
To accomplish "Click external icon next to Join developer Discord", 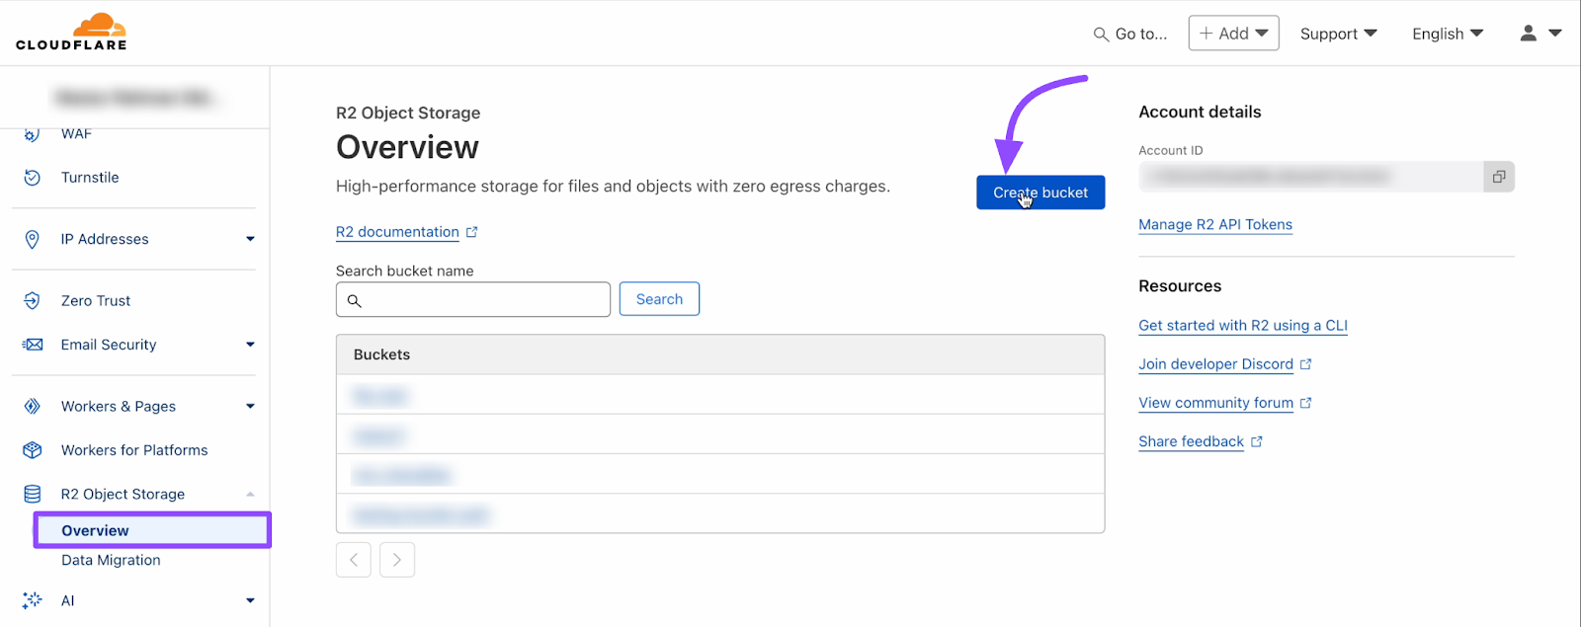I will [x=1305, y=364].
